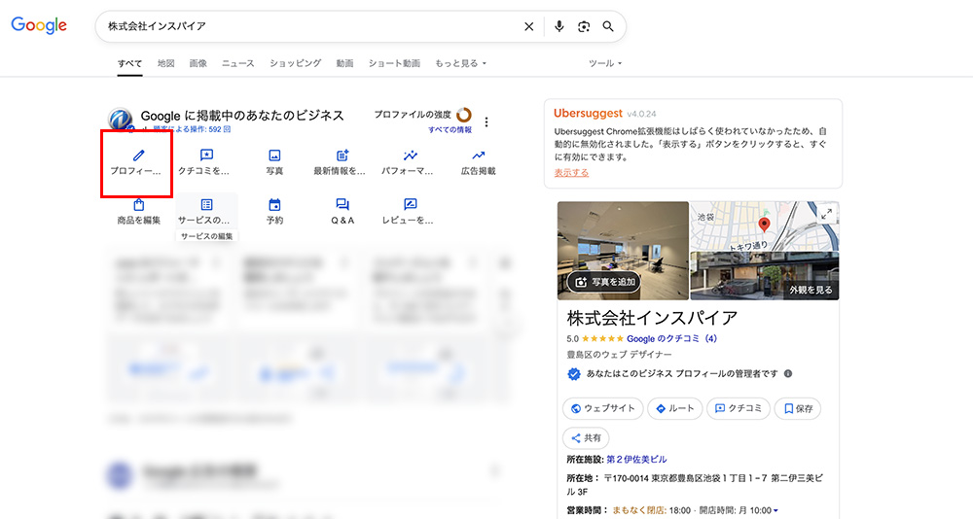This screenshot has width=973, height=519.
Task: Open three-dot business profile menu
Action: pyautogui.click(x=486, y=121)
